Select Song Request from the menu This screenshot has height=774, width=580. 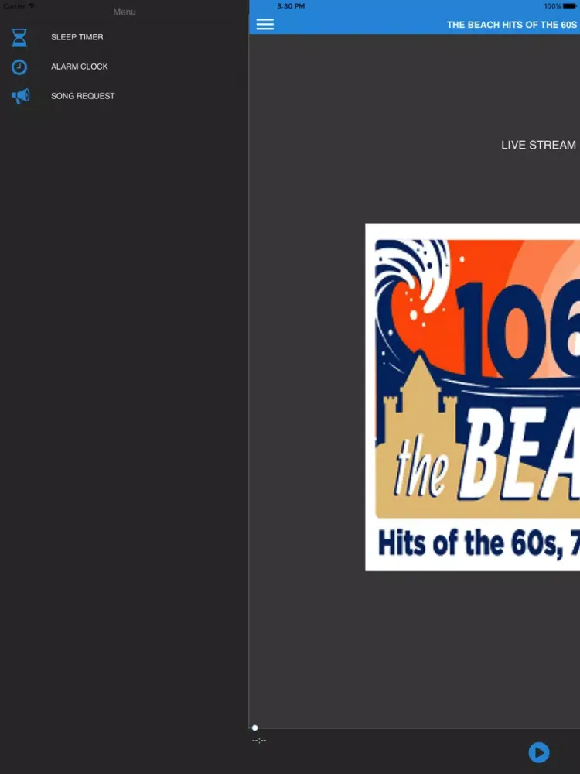[125, 96]
